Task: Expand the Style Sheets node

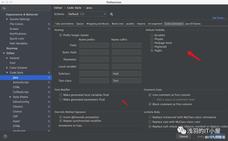Action: pos(10,97)
